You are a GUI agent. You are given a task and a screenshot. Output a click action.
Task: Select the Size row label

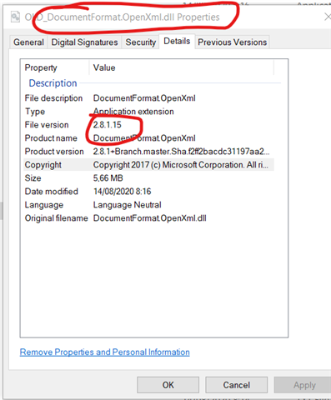tap(33, 178)
